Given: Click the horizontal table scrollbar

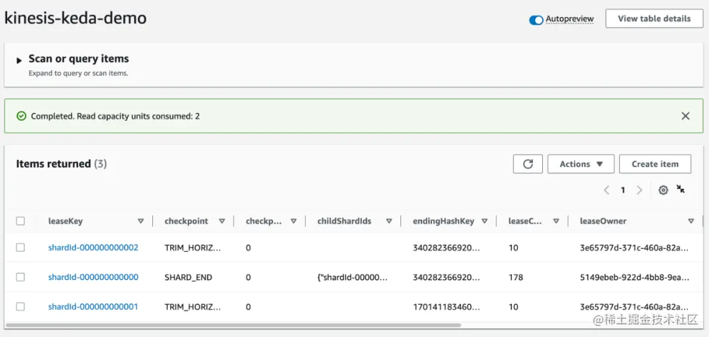Looking at the screenshot, I should click(x=233, y=325).
